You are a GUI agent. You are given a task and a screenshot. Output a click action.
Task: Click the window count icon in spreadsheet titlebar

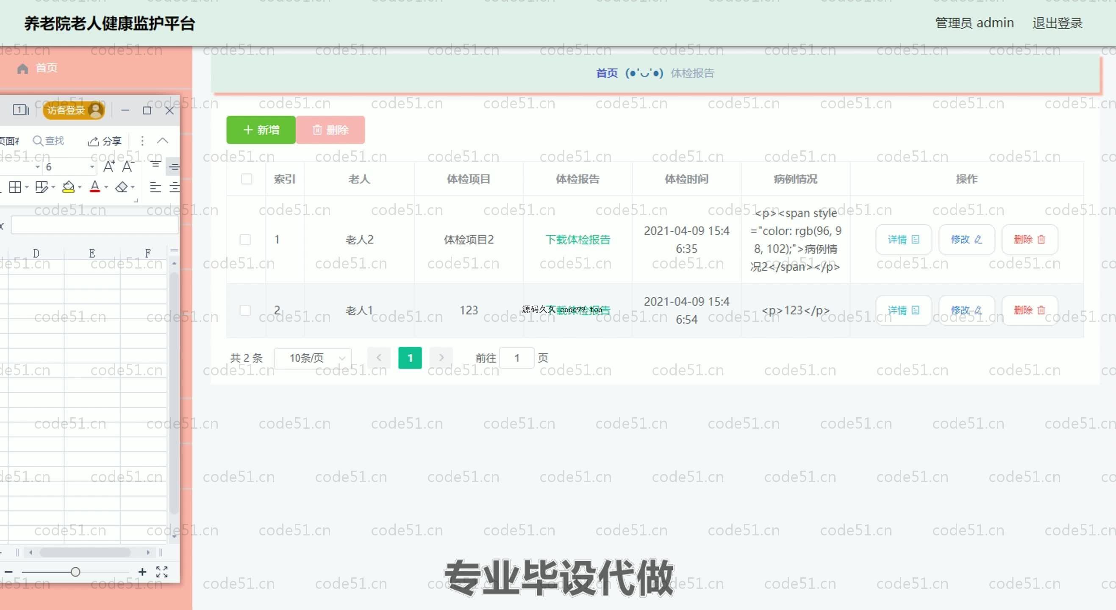click(20, 110)
